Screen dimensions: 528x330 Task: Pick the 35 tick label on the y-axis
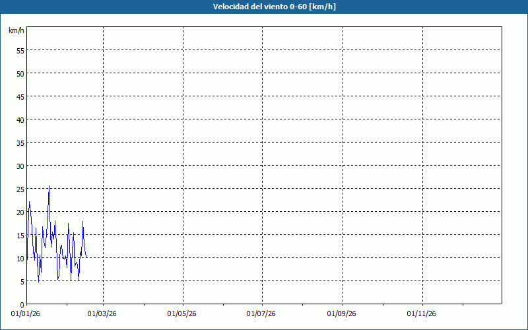click(x=20, y=143)
